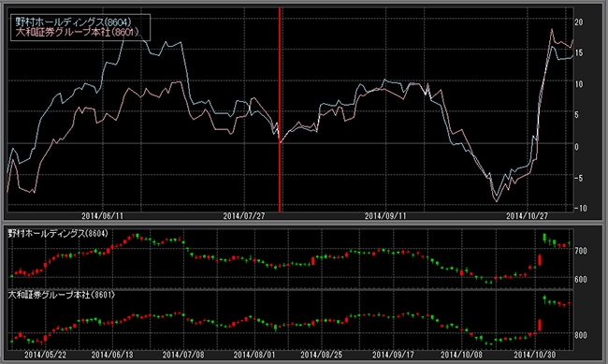Click the 15 value on percent axis
Image resolution: width=608 pixels, height=364 pixels.
tap(579, 52)
